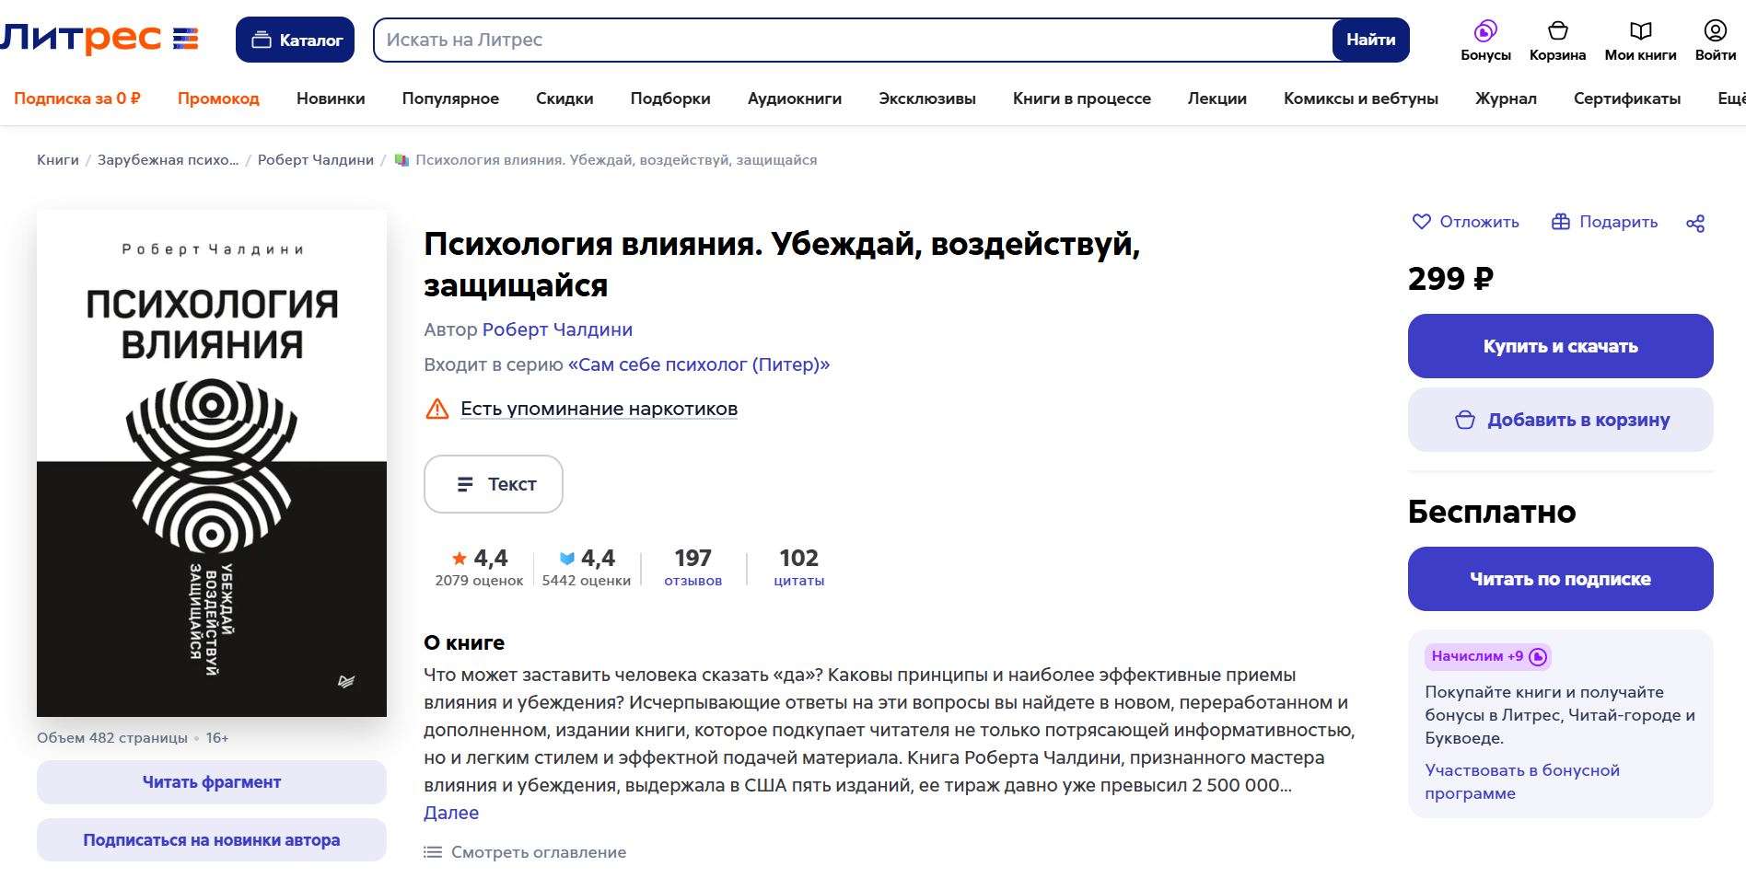
Task: Click the share icon near Подарить
Action: pyautogui.click(x=1695, y=223)
